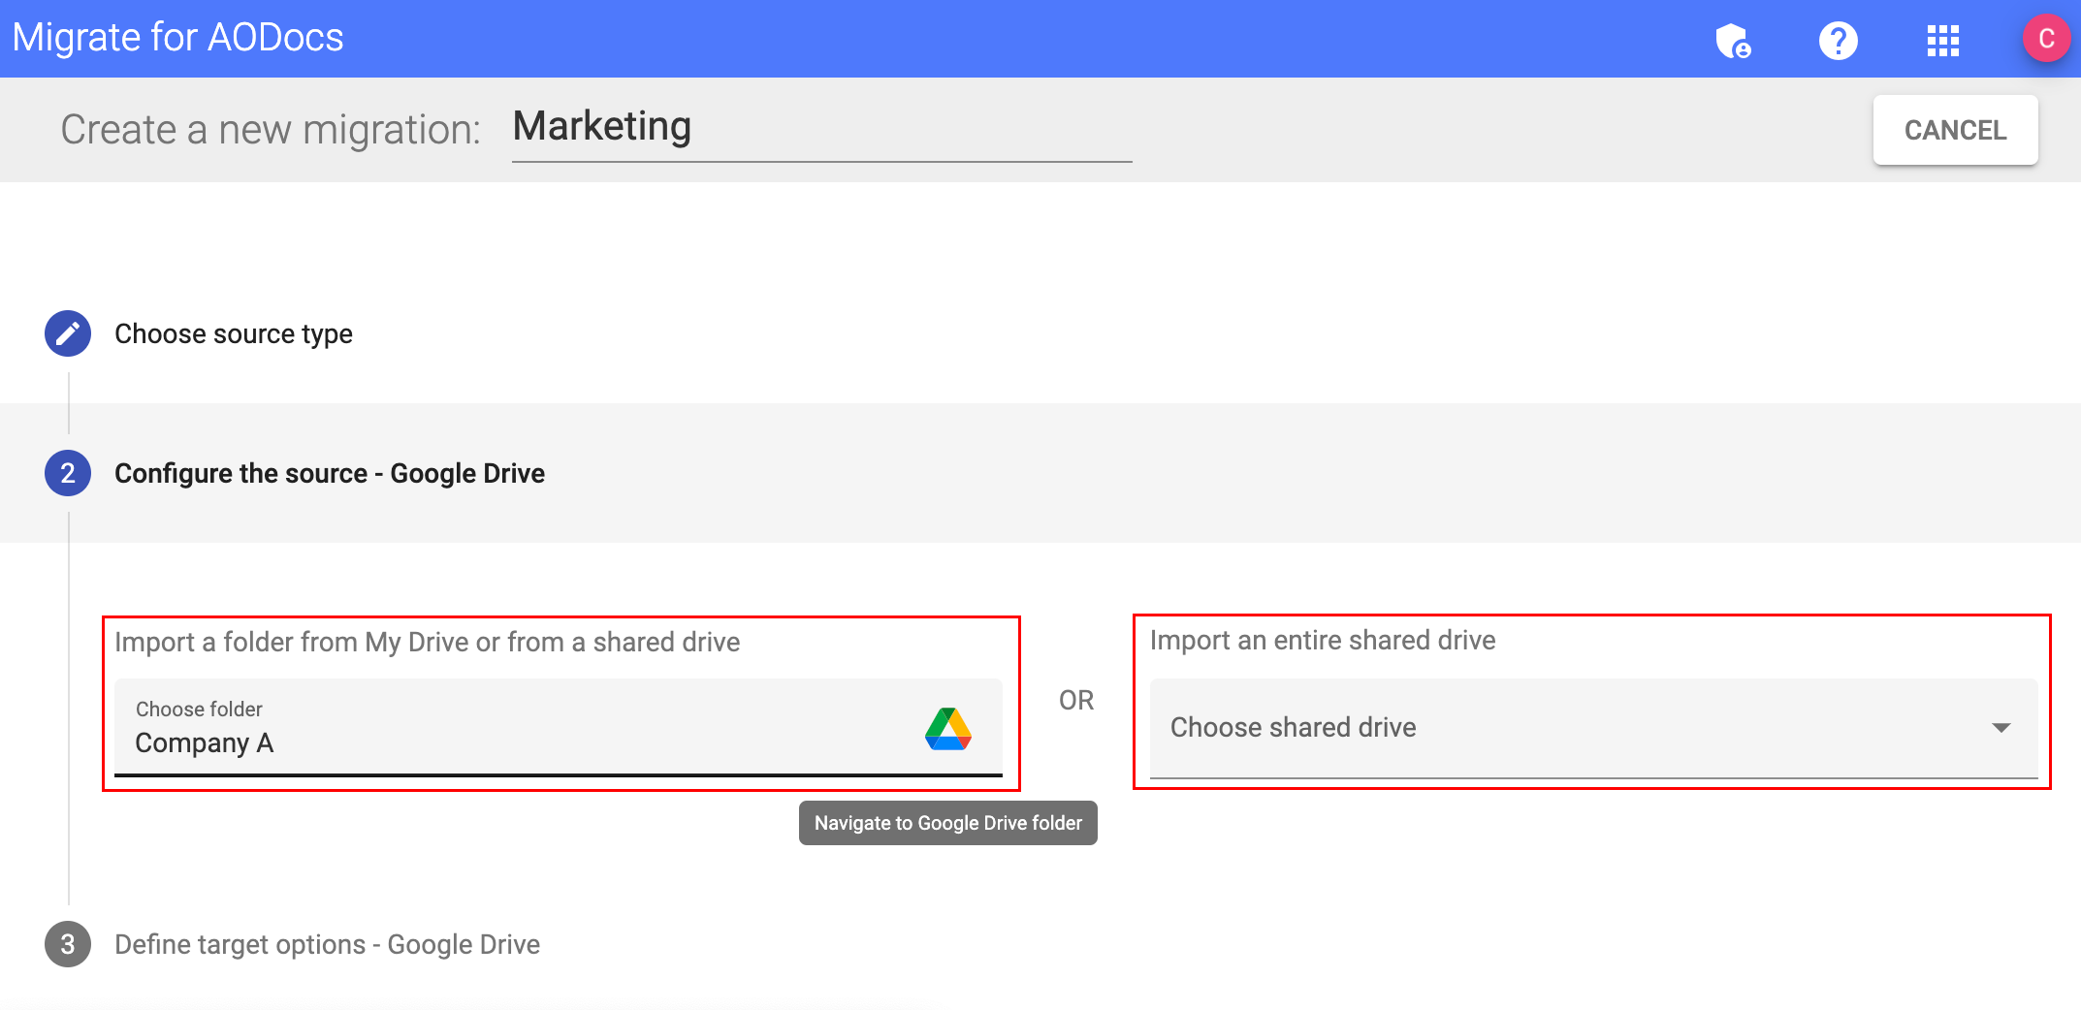Open the Google apps grid icon

point(1941,39)
